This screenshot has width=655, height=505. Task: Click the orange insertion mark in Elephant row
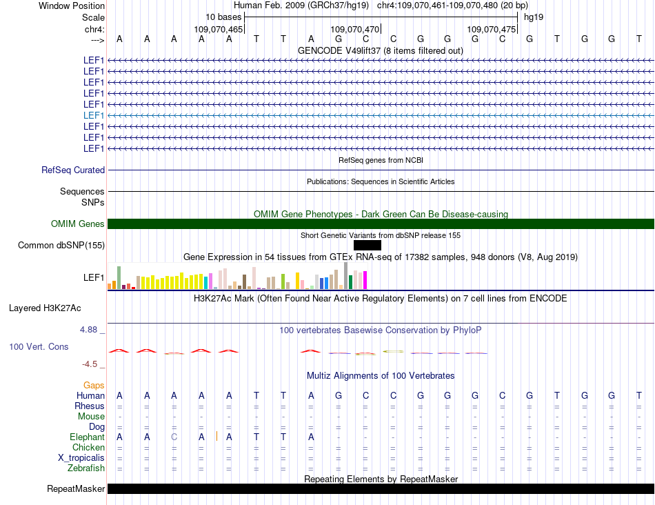pyautogui.click(x=216, y=437)
